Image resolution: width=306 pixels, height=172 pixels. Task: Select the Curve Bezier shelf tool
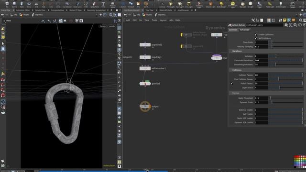67,4
